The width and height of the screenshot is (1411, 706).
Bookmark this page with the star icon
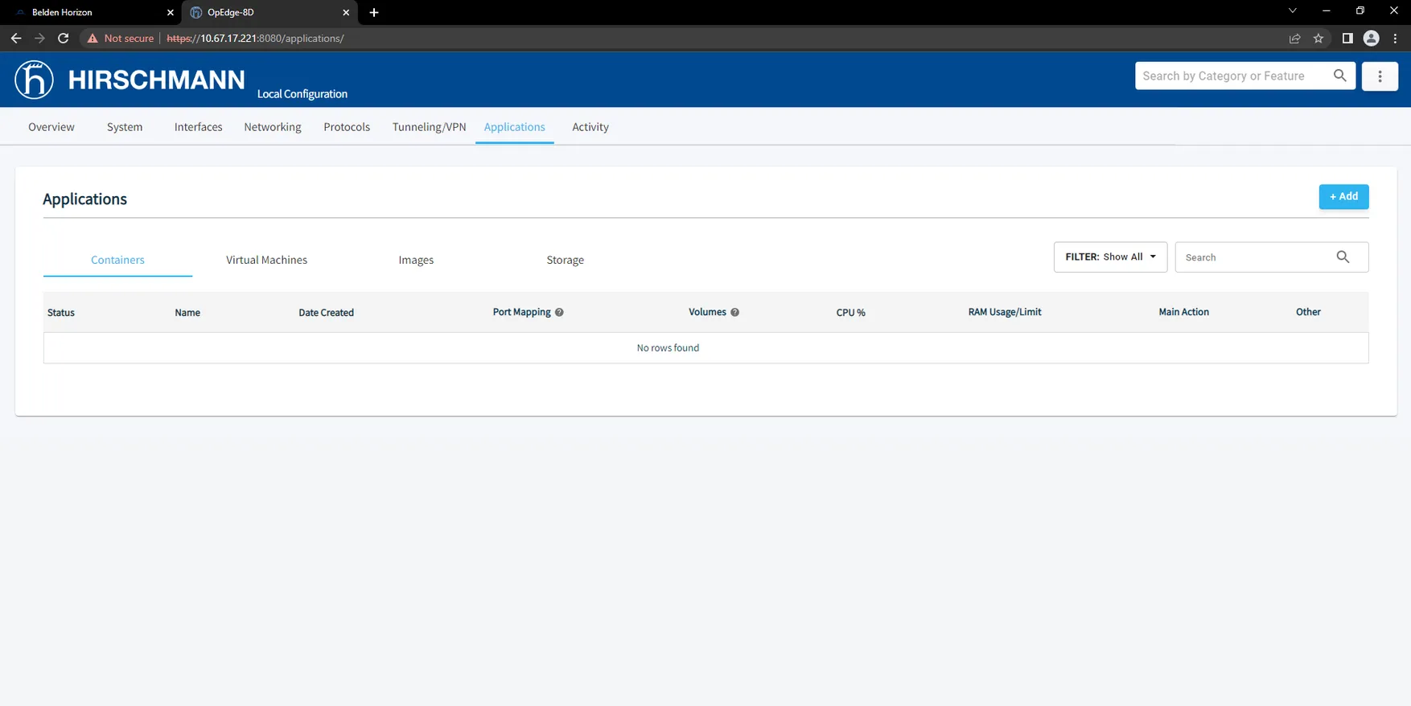pyautogui.click(x=1318, y=38)
